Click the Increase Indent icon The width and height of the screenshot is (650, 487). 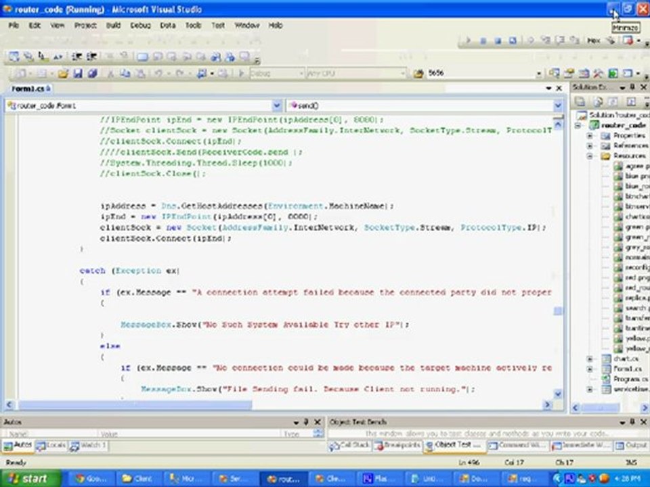tap(91, 56)
